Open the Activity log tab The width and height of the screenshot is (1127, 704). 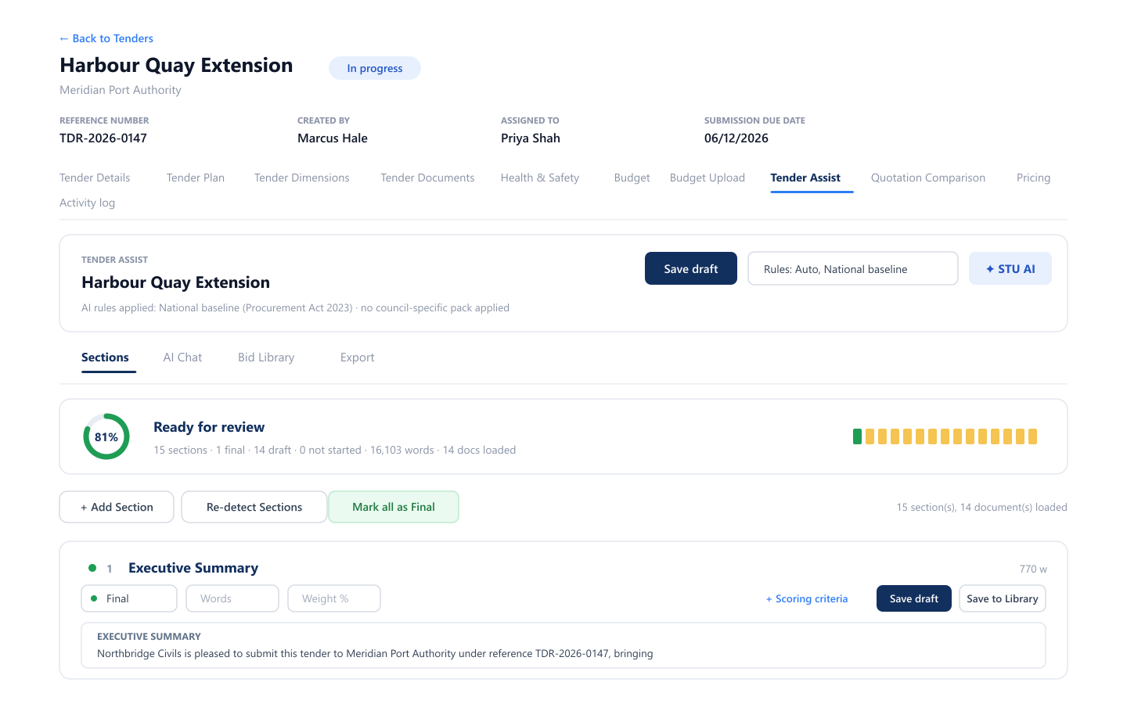click(88, 203)
